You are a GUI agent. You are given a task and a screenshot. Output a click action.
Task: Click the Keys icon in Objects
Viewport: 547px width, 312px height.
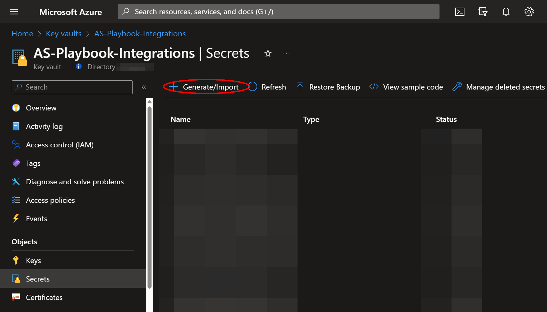click(x=16, y=260)
